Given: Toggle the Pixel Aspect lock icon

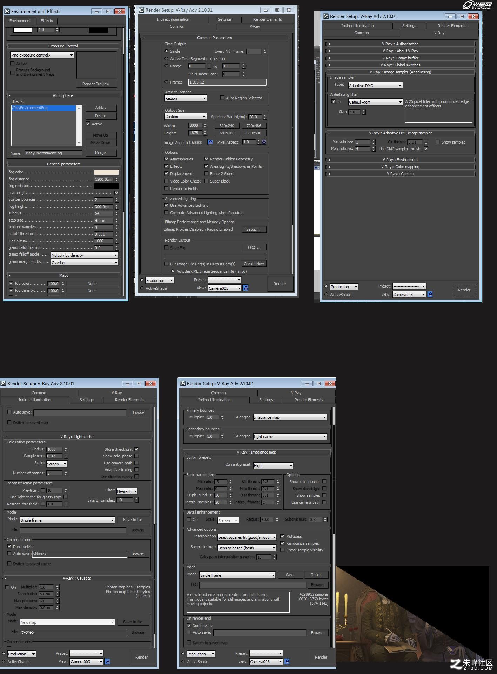Looking at the screenshot, I should pos(264,142).
